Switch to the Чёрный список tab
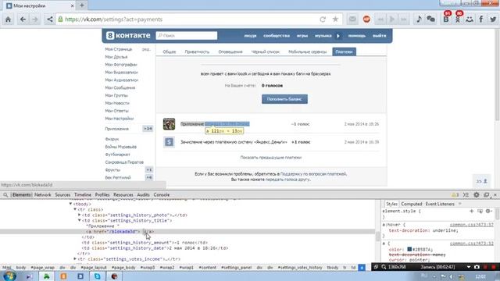Screen dimensions: 500x281 [x=266, y=52]
